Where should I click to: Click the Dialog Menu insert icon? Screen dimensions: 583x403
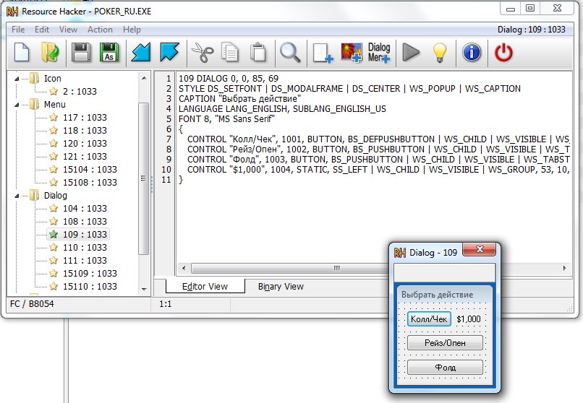pyautogui.click(x=379, y=52)
